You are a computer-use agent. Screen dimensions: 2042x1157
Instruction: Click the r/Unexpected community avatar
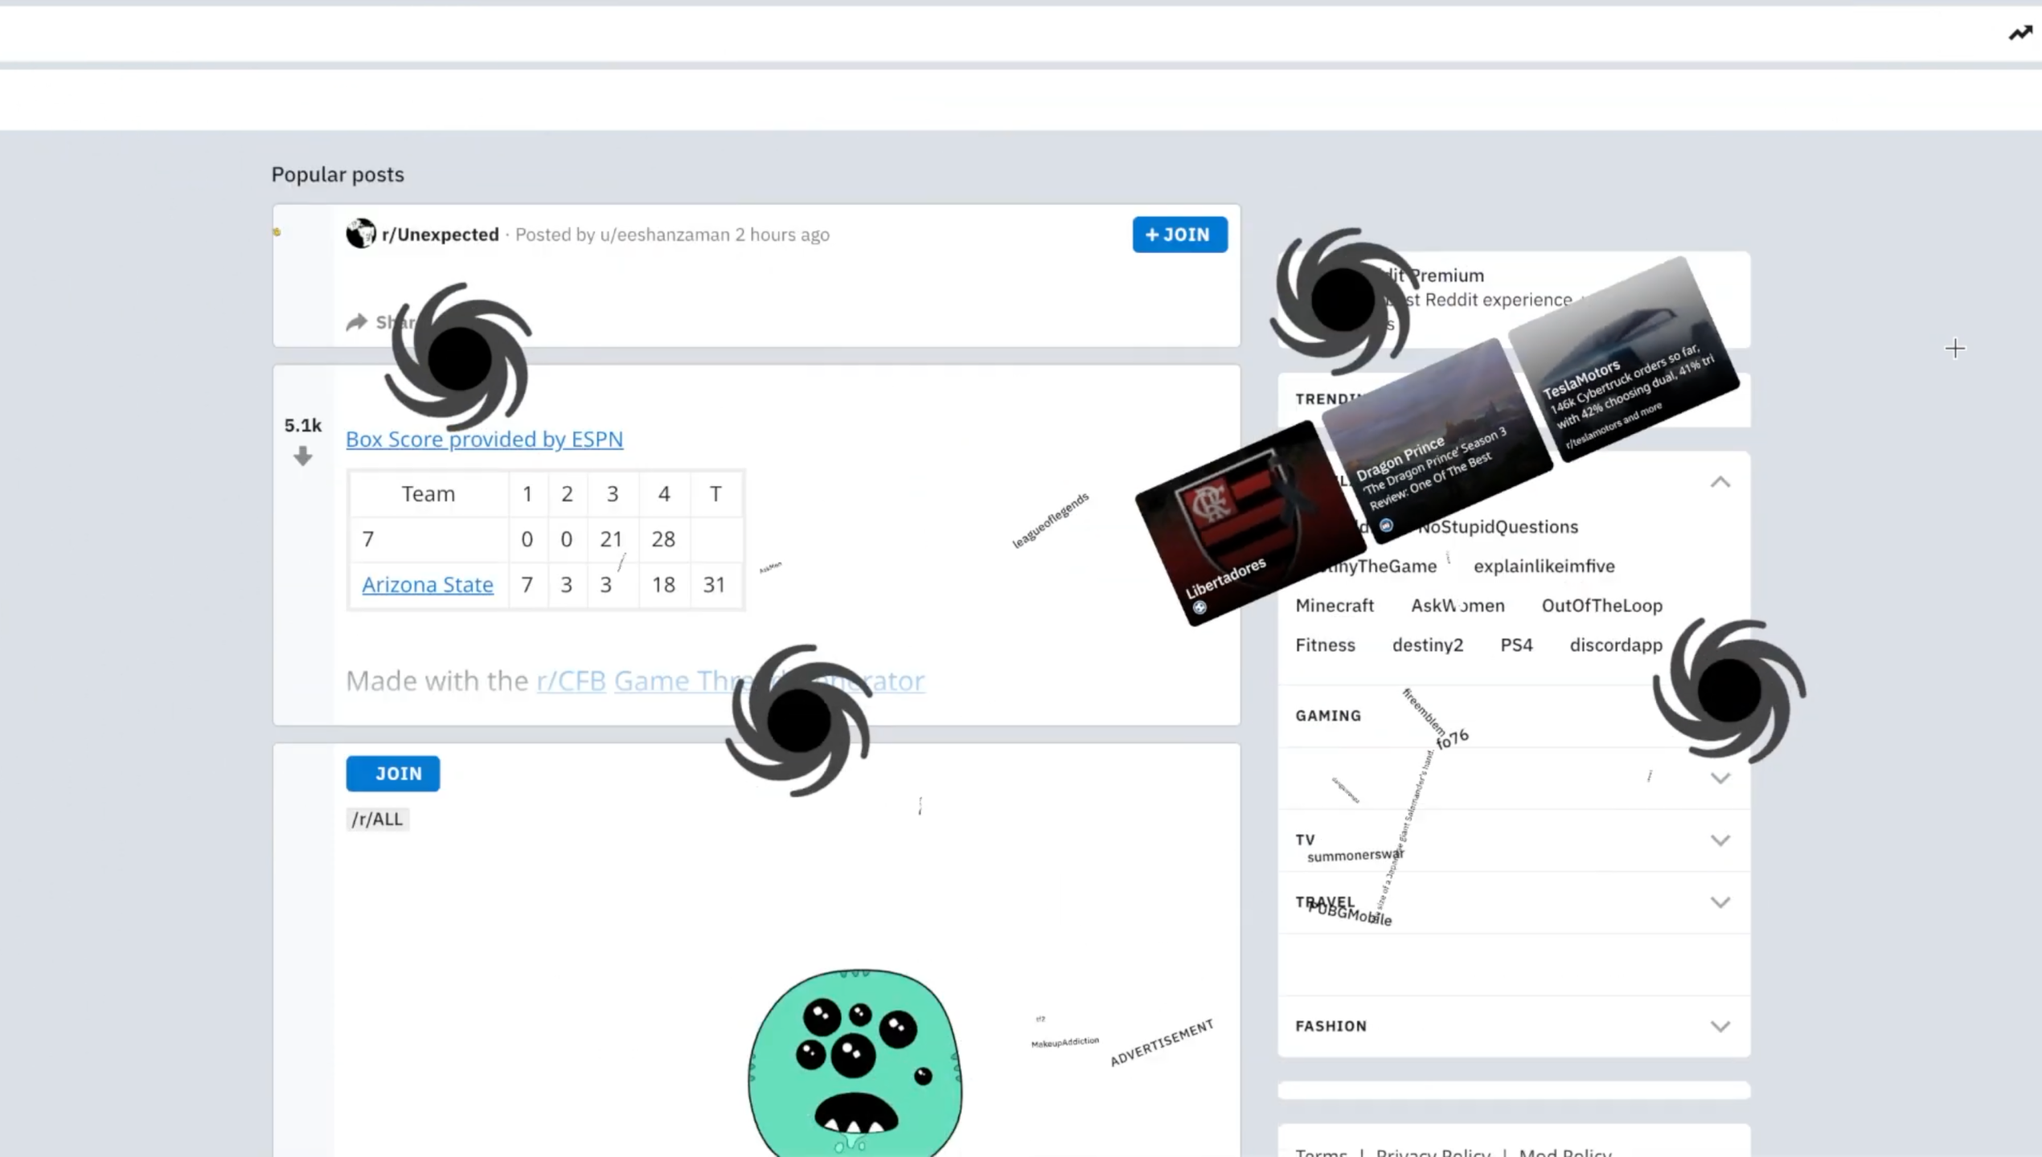pos(361,234)
